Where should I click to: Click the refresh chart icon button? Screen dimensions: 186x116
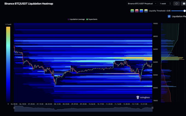click(176, 4)
